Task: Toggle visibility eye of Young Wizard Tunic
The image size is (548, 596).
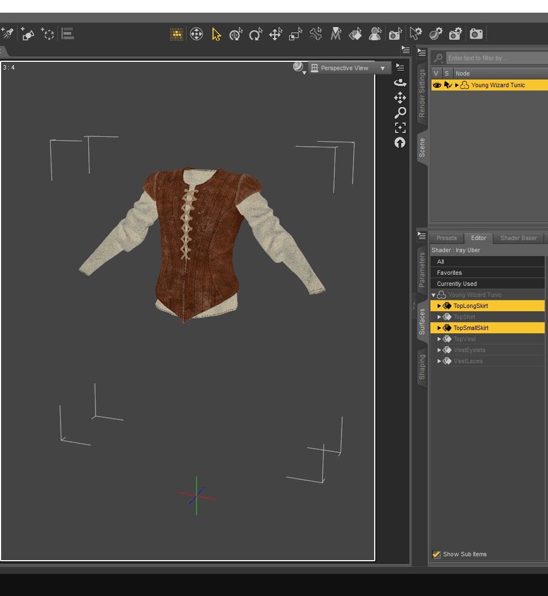Action: click(x=437, y=85)
